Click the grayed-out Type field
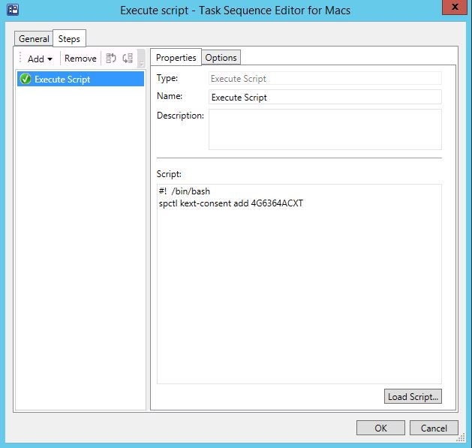The height and width of the screenshot is (448, 472). pos(324,78)
